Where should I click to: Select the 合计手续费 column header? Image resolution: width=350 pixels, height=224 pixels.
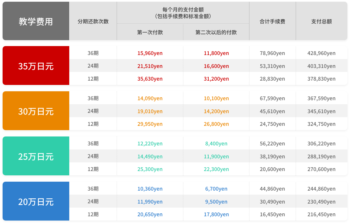(x=272, y=21)
